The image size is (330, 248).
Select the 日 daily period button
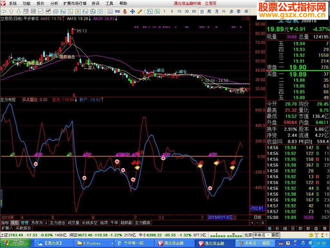[202, 12]
